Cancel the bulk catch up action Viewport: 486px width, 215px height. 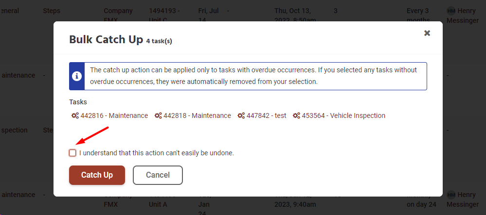pyautogui.click(x=158, y=175)
